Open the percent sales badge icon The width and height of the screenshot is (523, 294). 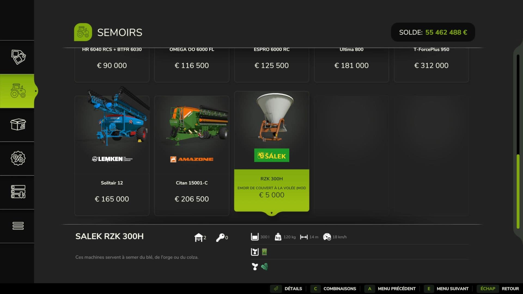point(18,158)
